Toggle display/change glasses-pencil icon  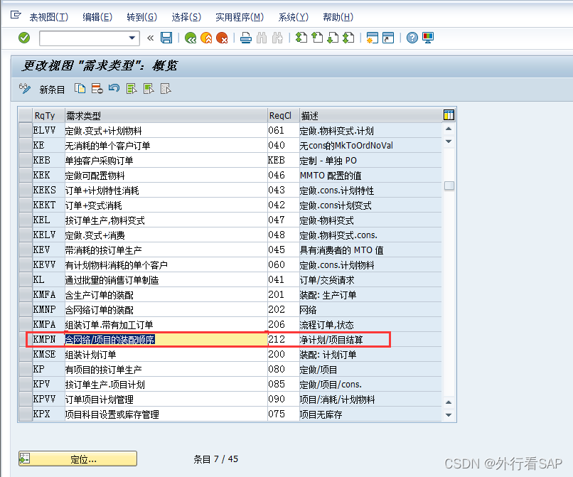[25, 88]
